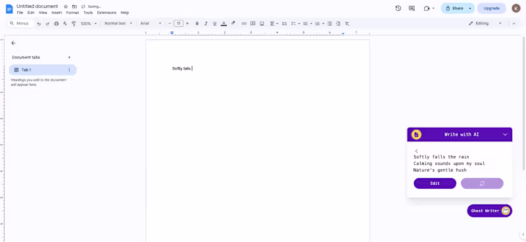Open the Normal text style dropdown
The image size is (526, 242).
pyautogui.click(x=118, y=24)
